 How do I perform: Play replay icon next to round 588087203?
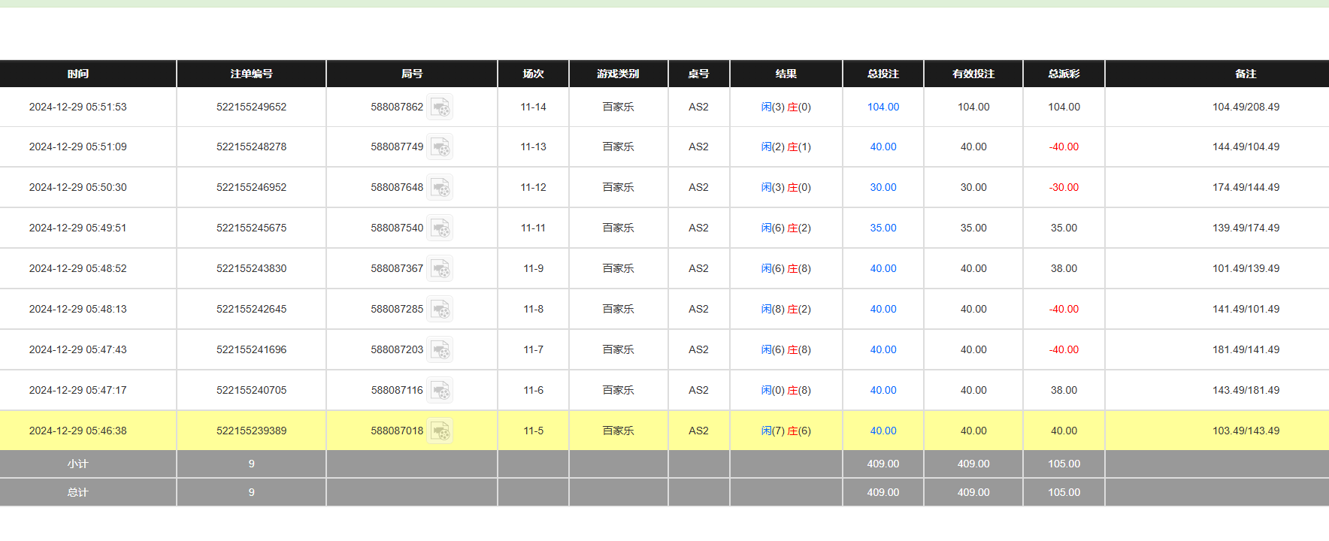(x=440, y=350)
